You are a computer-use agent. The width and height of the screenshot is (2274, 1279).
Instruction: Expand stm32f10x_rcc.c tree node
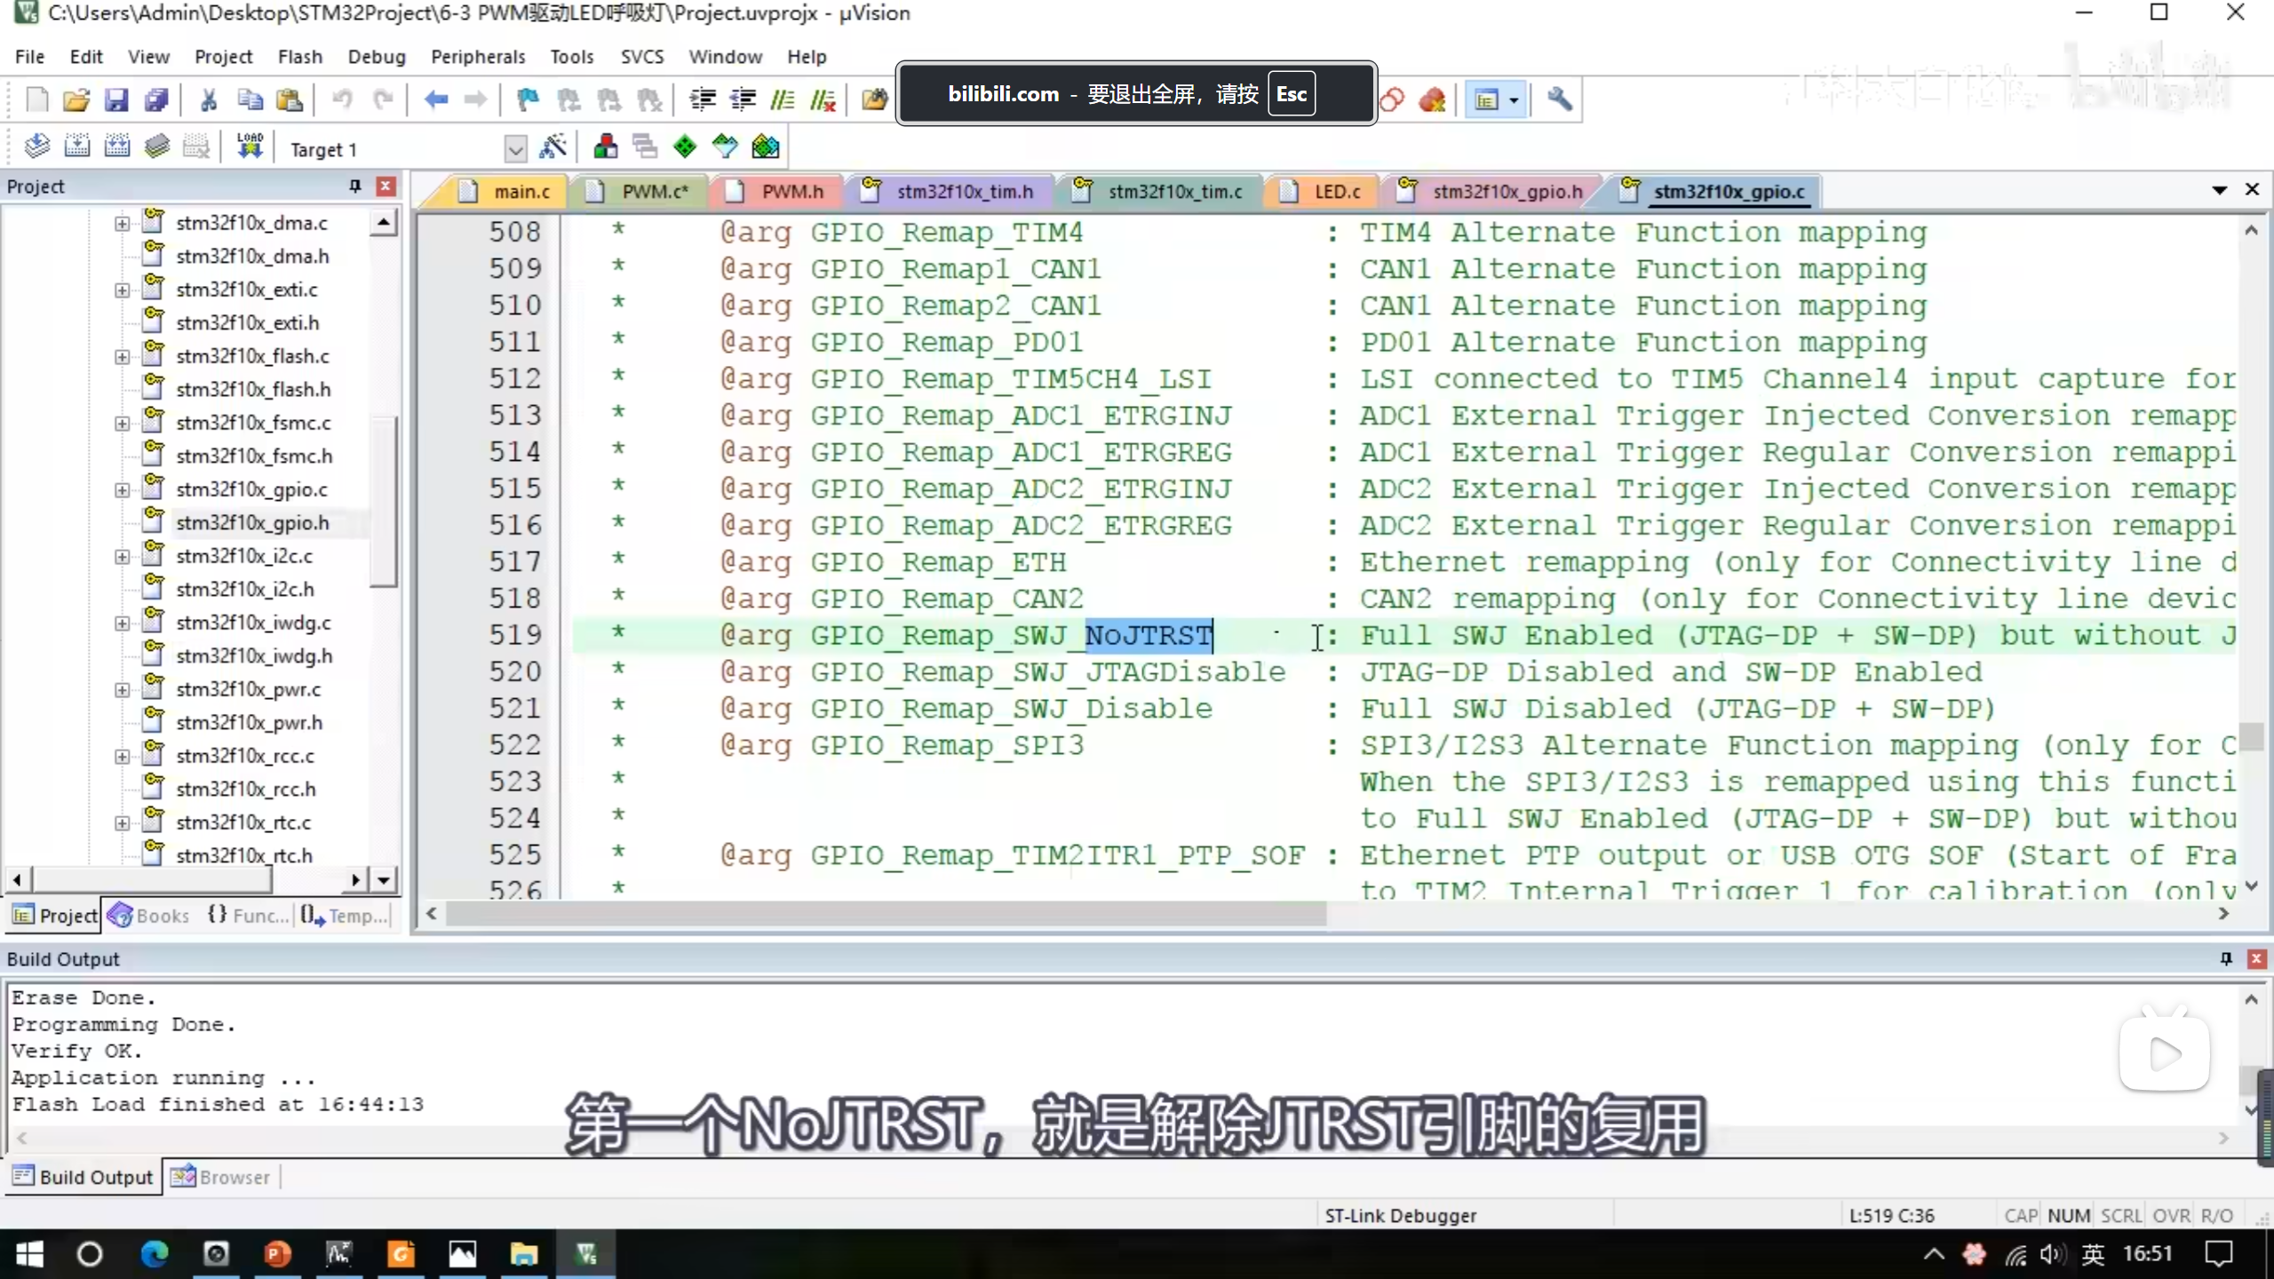tap(122, 756)
